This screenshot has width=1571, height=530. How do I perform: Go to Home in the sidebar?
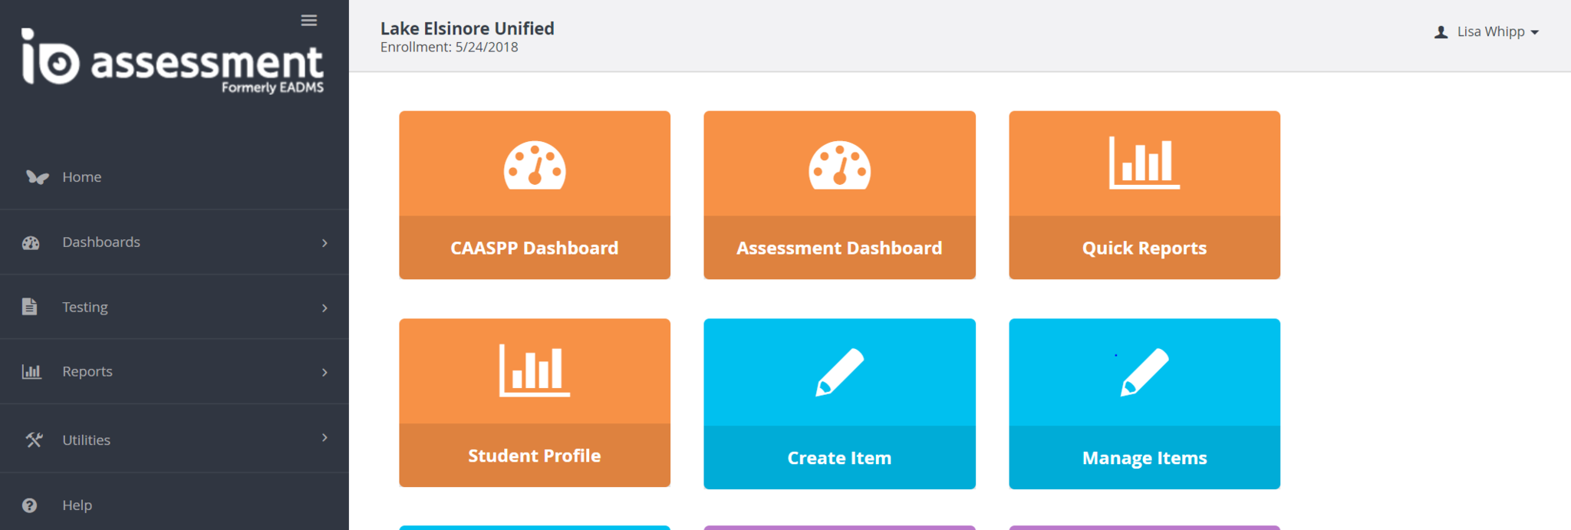tap(82, 177)
